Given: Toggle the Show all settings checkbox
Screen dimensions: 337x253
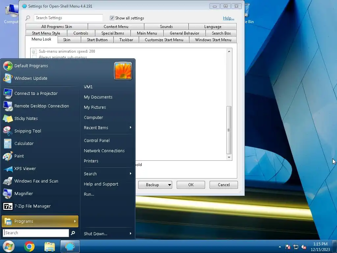Looking at the screenshot, I should point(112,18).
